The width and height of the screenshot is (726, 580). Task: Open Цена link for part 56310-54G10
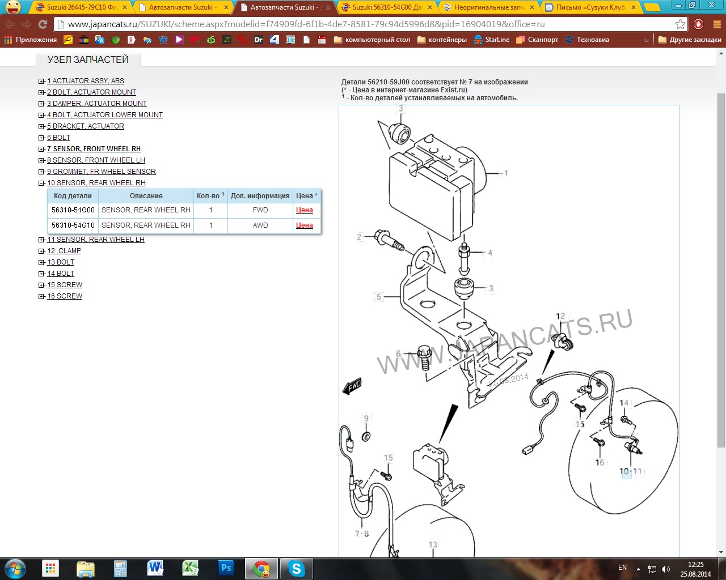304,225
